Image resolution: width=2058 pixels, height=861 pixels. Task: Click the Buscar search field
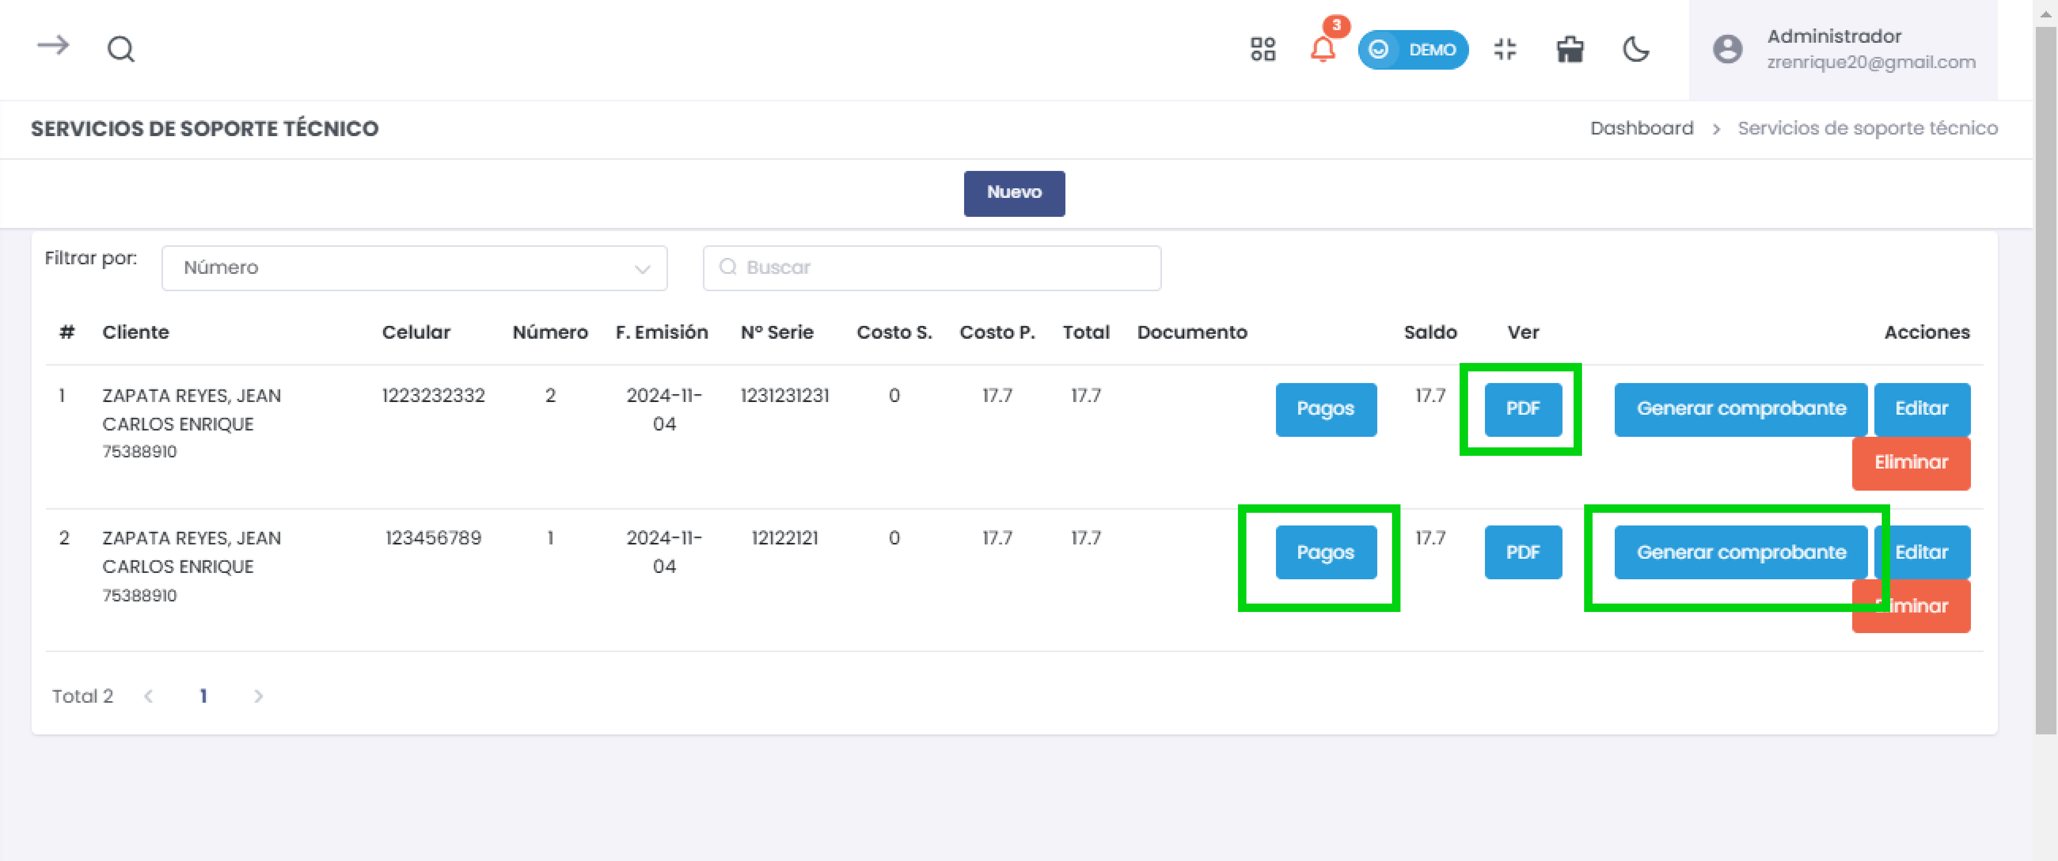pos(931,267)
